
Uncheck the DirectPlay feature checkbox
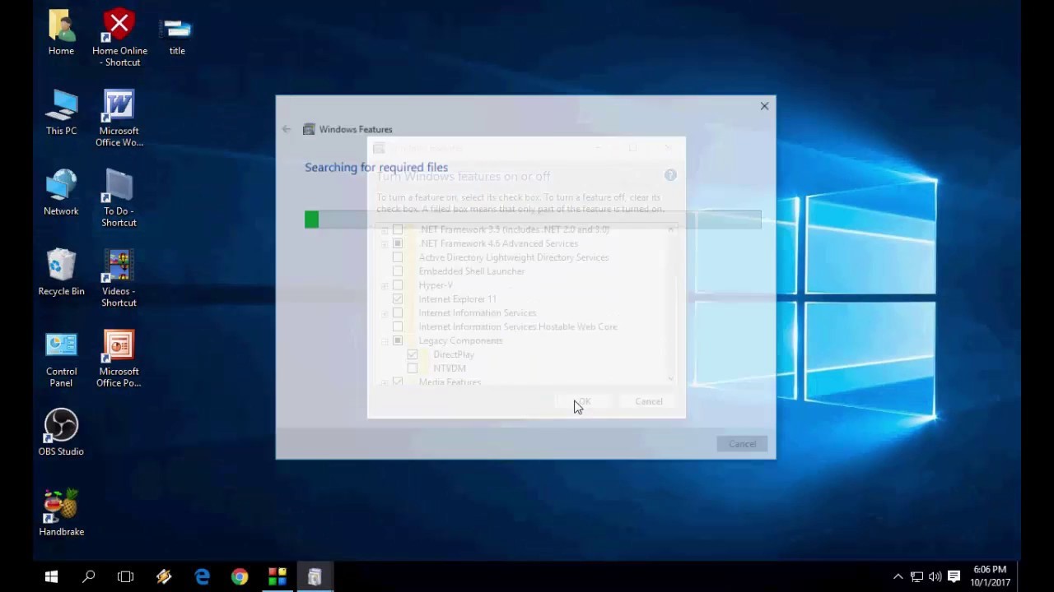(413, 354)
